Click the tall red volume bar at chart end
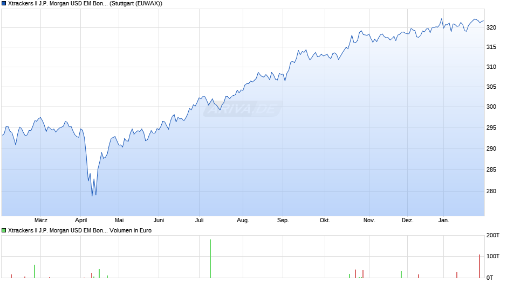Screen dimensions: 507x283 (x=479, y=266)
